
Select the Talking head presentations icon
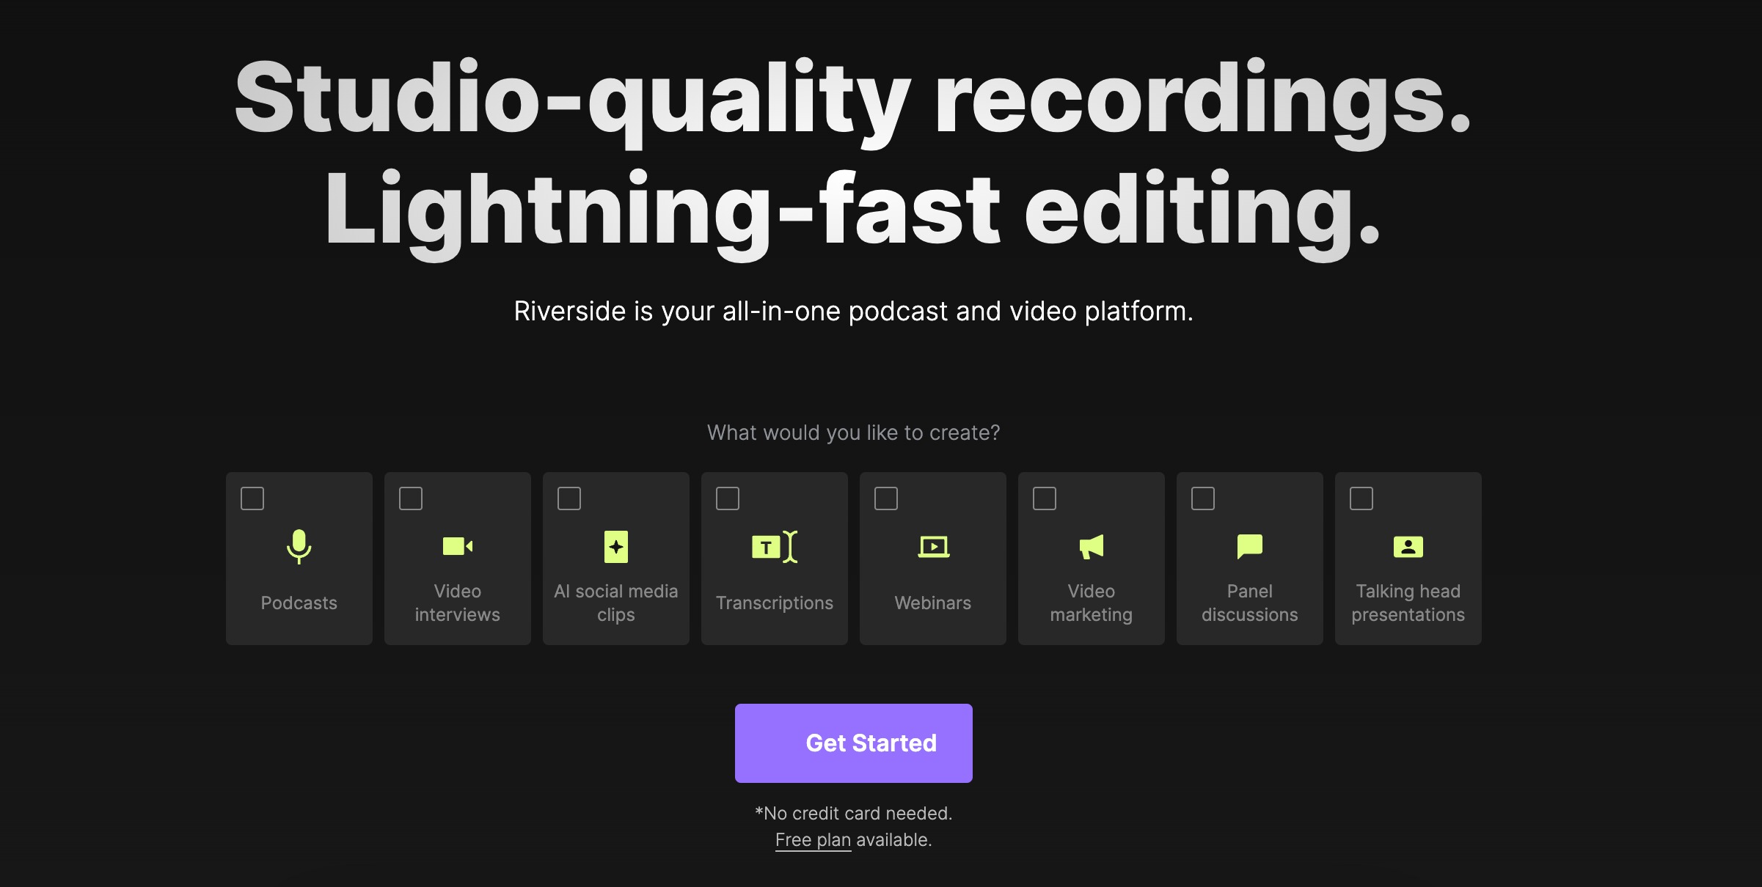pyautogui.click(x=1408, y=546)
